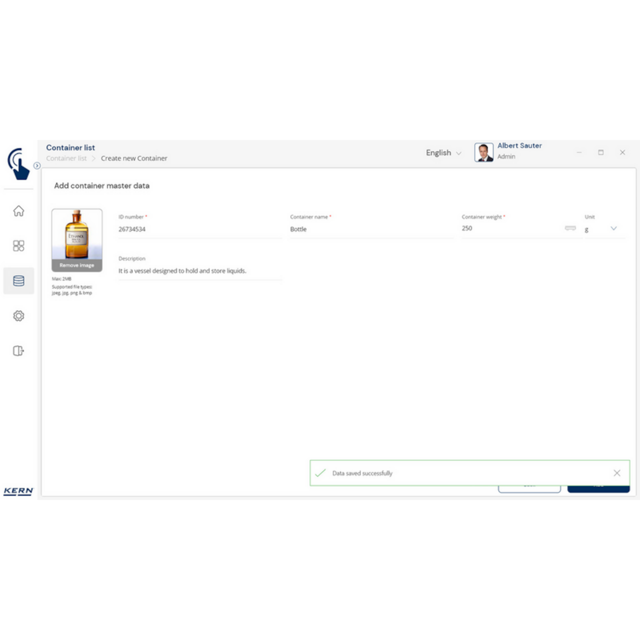
Task: Dismiss the Data saved successfully notification
Action: [617, 472]
